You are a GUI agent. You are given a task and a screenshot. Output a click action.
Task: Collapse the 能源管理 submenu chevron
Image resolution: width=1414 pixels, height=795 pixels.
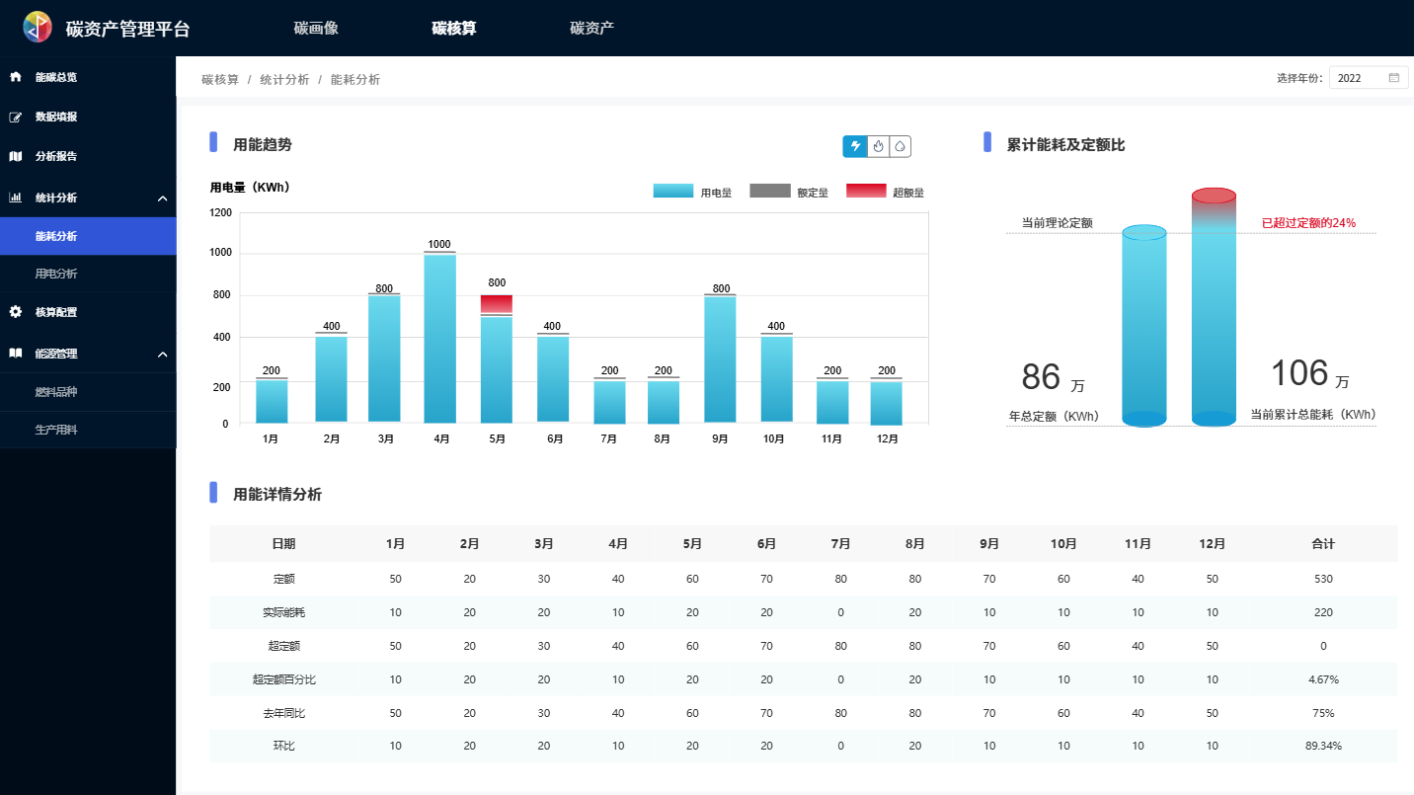pos(162,355)
